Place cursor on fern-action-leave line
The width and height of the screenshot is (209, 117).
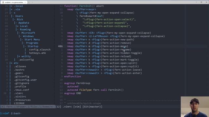click(104, 70)
